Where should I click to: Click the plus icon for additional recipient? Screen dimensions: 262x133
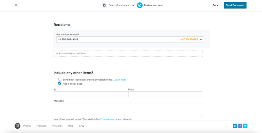tap(57, 54)
